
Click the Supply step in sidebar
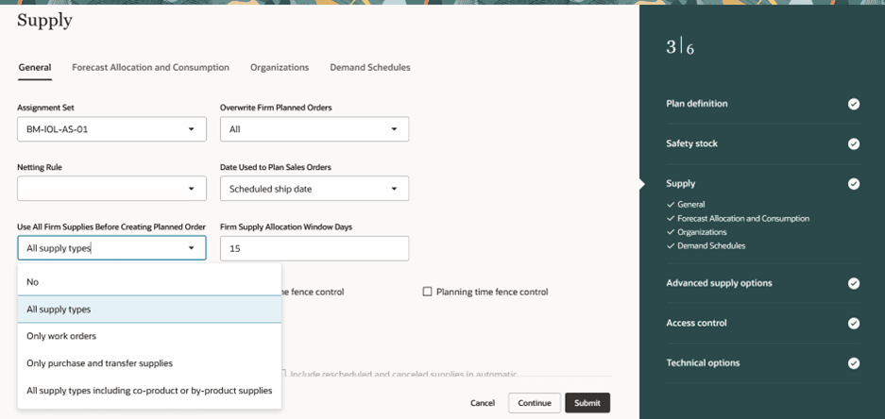[x=681, y=184]
